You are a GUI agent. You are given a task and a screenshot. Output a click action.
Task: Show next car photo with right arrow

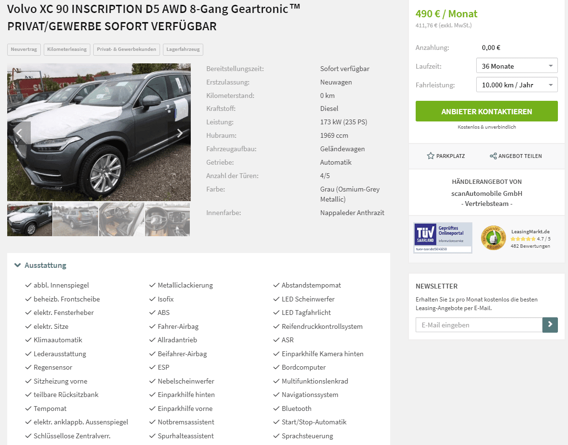(180, 133)
